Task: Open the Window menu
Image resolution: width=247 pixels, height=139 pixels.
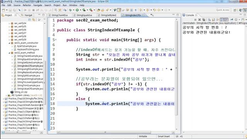Action: click(73, 5)
